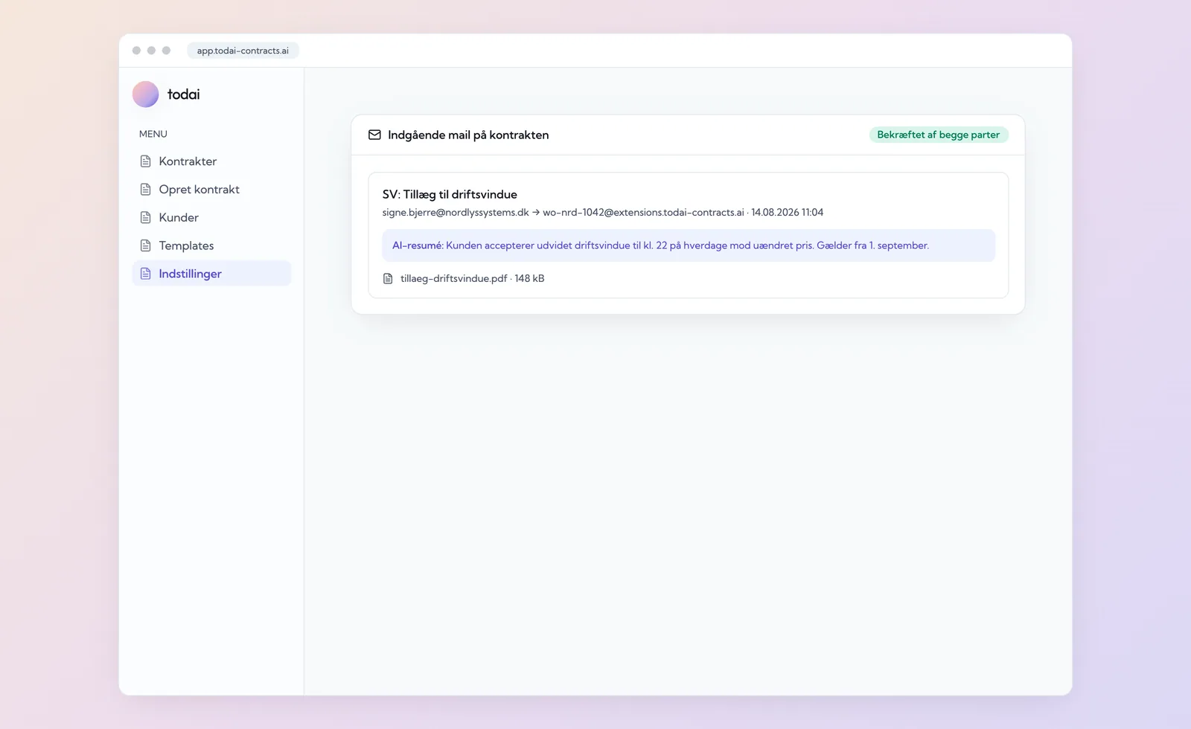Click the Kunder document icon
1191x729 pixels.
click(x=146, y=218)
